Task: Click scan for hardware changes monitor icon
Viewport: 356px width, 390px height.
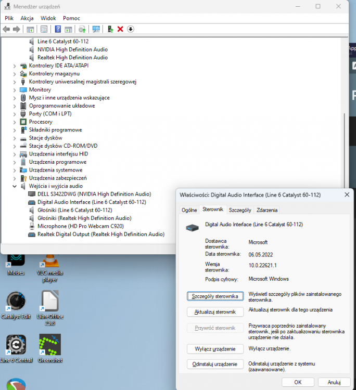Action: point(96,29)
